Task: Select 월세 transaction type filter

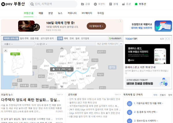Action: point(77,38)
